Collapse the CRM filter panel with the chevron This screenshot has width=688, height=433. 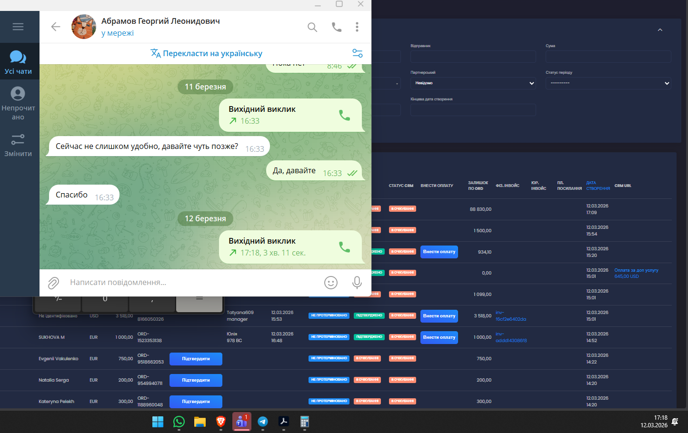[x=660, y=30]
